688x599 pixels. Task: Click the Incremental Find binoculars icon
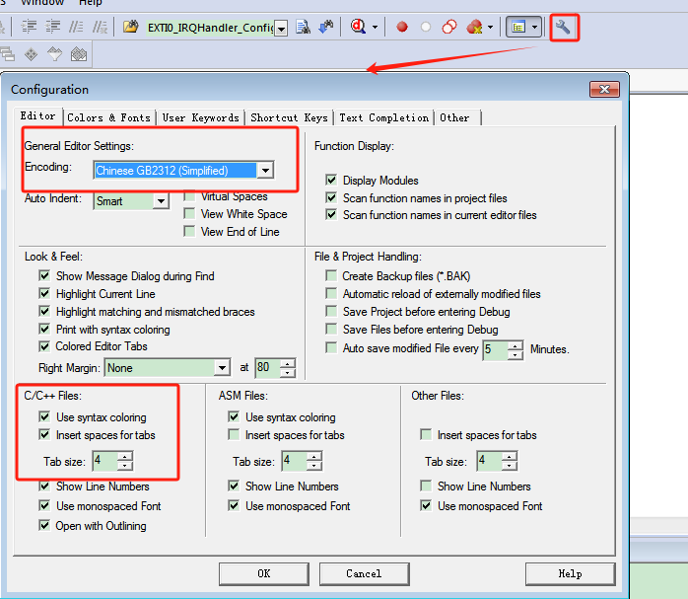pos(326,27)
